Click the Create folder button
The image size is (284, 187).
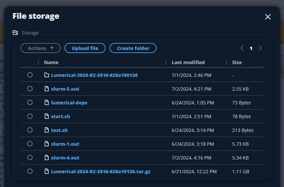133,48
